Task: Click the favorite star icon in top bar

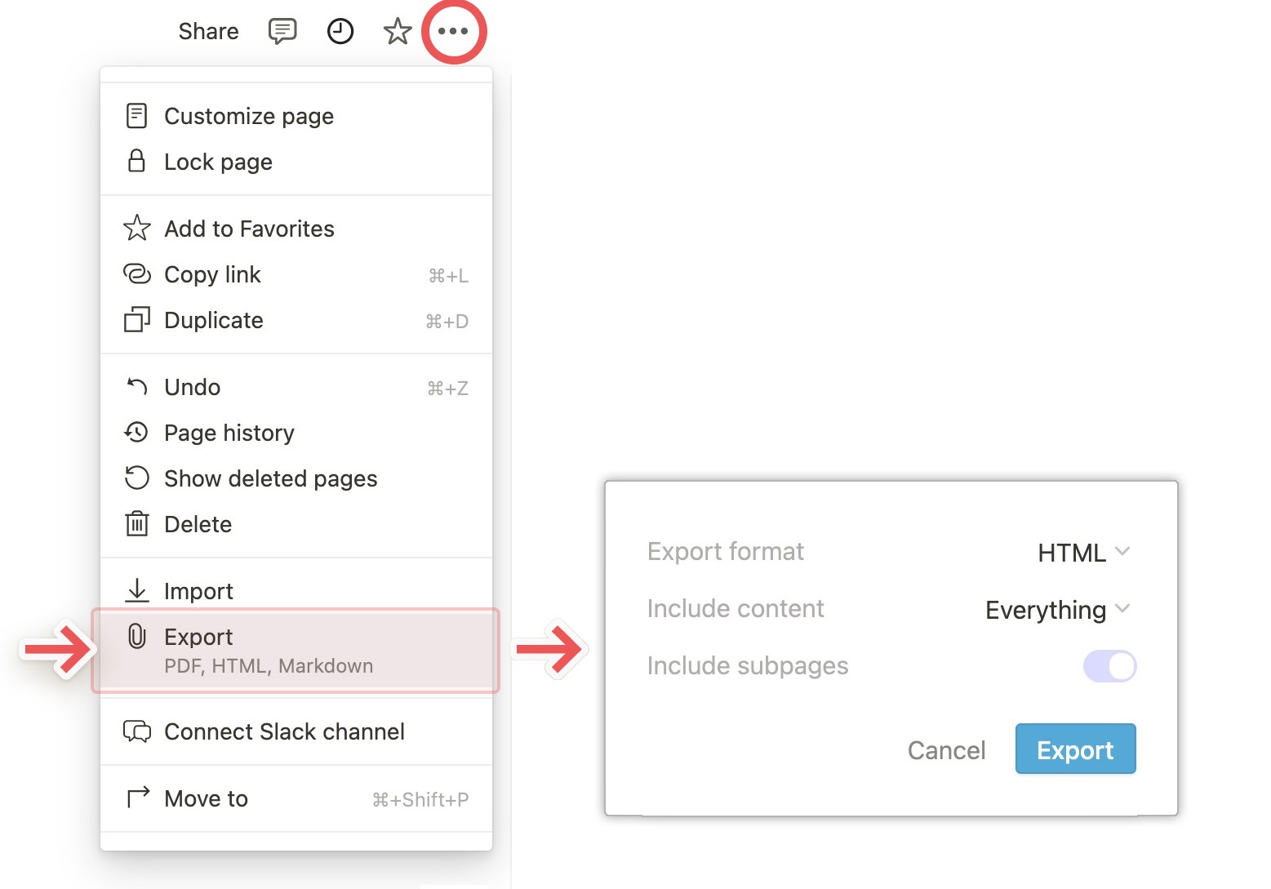Action: pos(398,31)
